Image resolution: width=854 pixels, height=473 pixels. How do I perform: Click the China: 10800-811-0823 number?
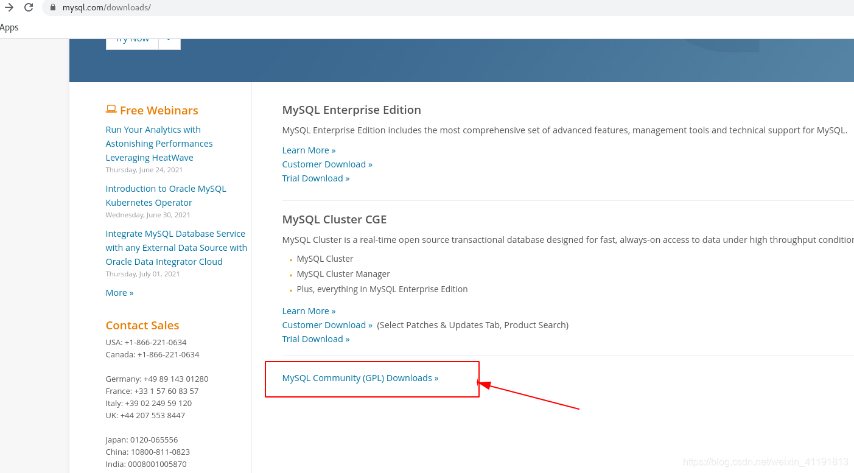pos(148,452)
